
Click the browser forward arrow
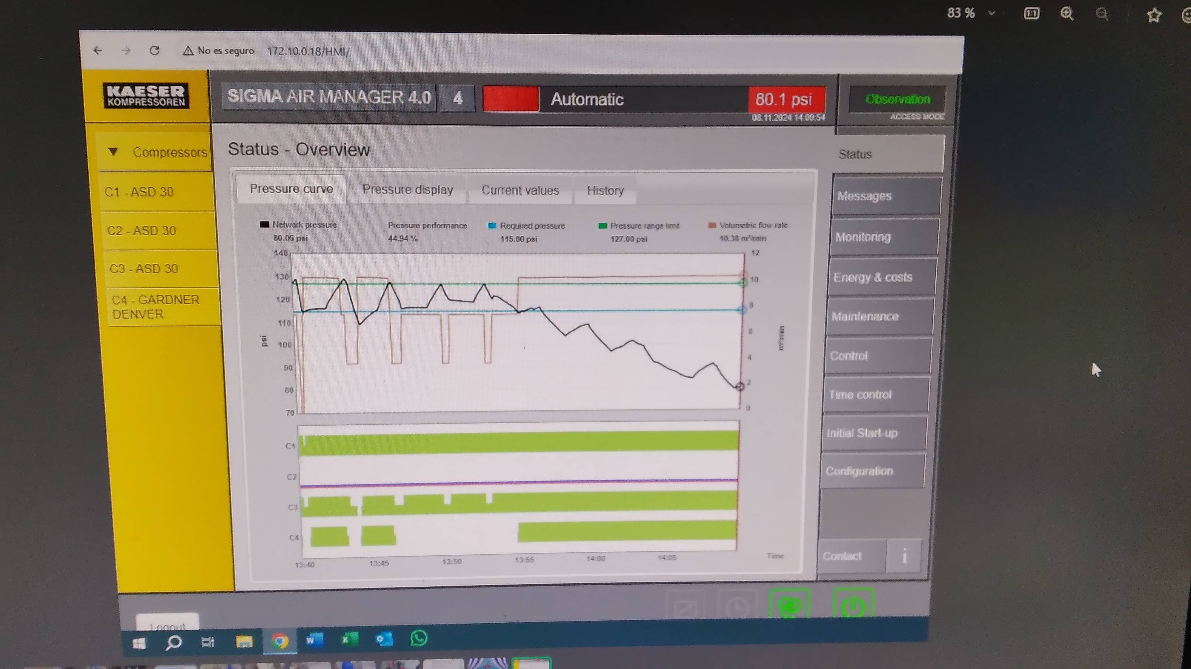(126, 50)
